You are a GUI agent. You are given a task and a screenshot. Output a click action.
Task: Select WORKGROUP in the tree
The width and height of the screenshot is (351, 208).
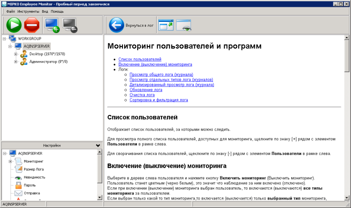pyautogui.click(x=29, y=39)
